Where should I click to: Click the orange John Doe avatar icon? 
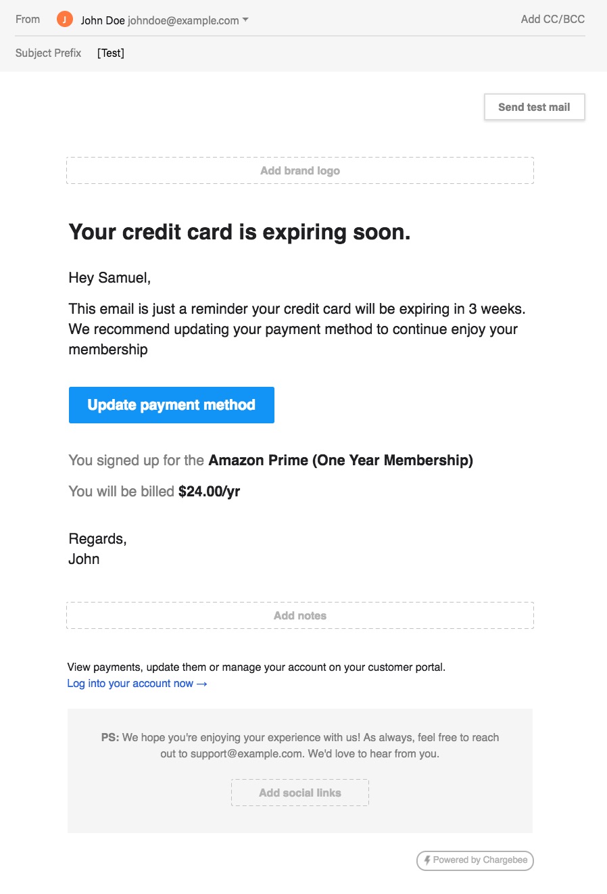tap(65, 20)
